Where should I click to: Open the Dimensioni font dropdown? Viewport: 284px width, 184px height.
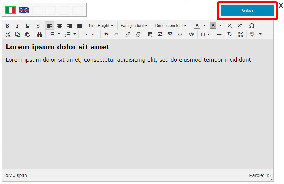(x=171, y=26)
